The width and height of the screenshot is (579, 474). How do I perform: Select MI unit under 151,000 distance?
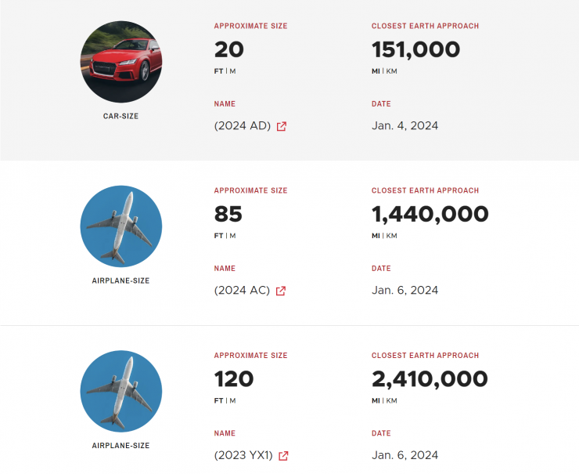[376, 71]
